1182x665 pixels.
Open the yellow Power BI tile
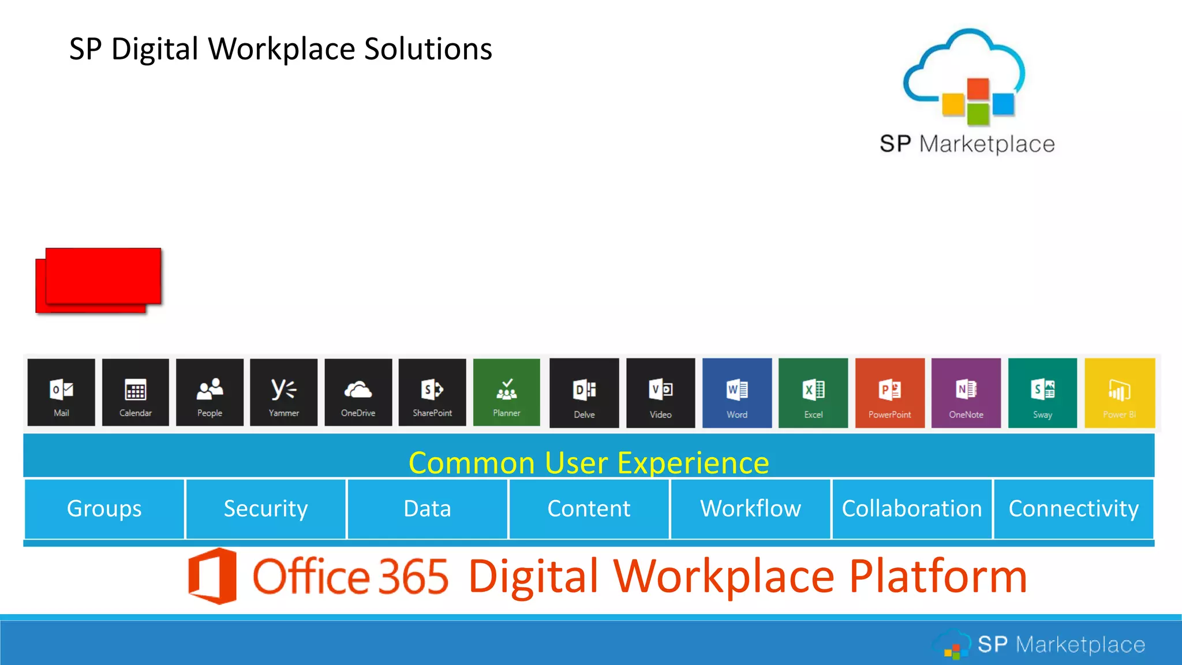pos(1120,393)
